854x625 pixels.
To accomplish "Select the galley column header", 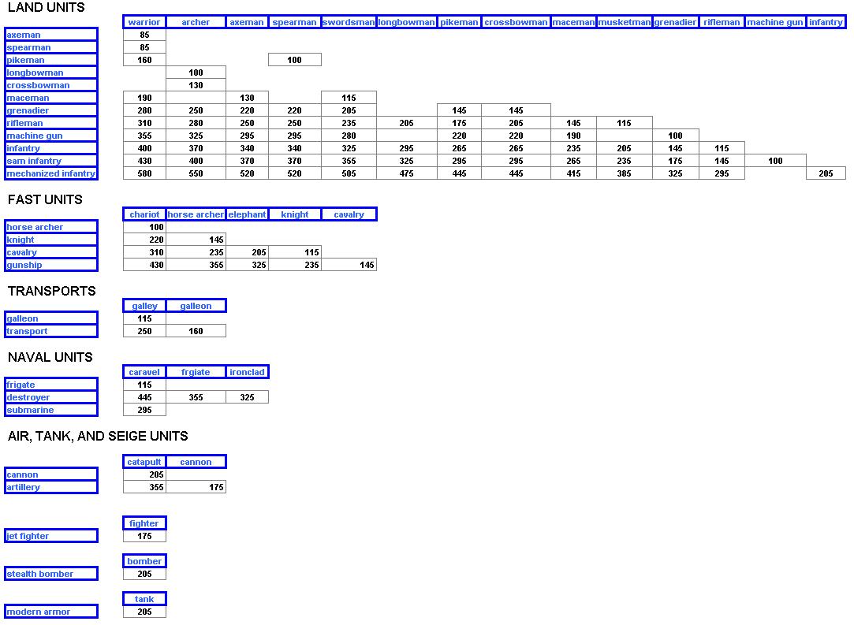I will [144, 306].
